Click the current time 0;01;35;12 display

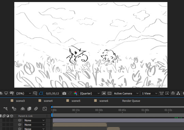point(52,93)
